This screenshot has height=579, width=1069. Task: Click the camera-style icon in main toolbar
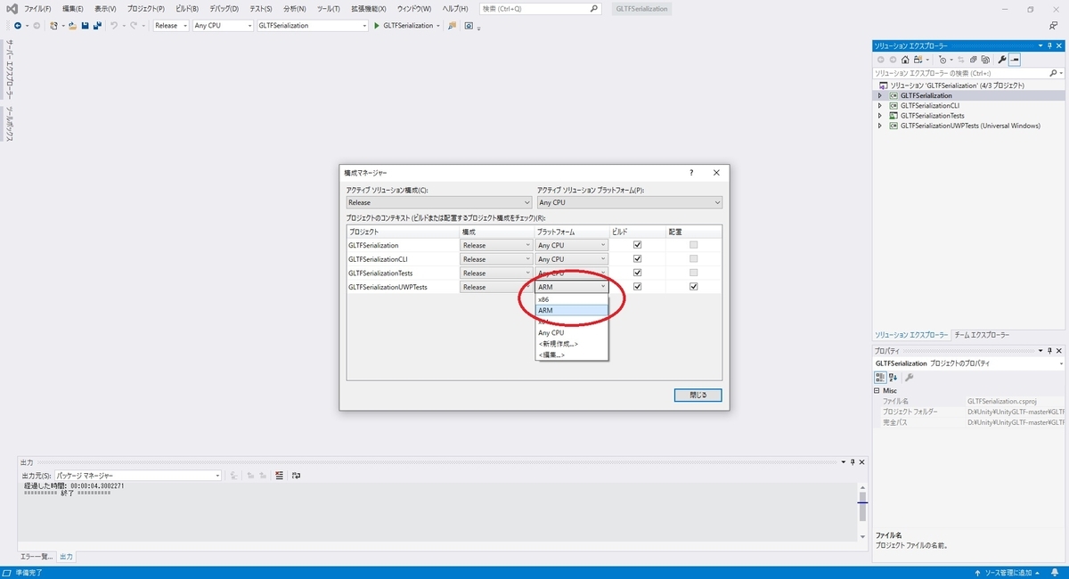point(470,25)
